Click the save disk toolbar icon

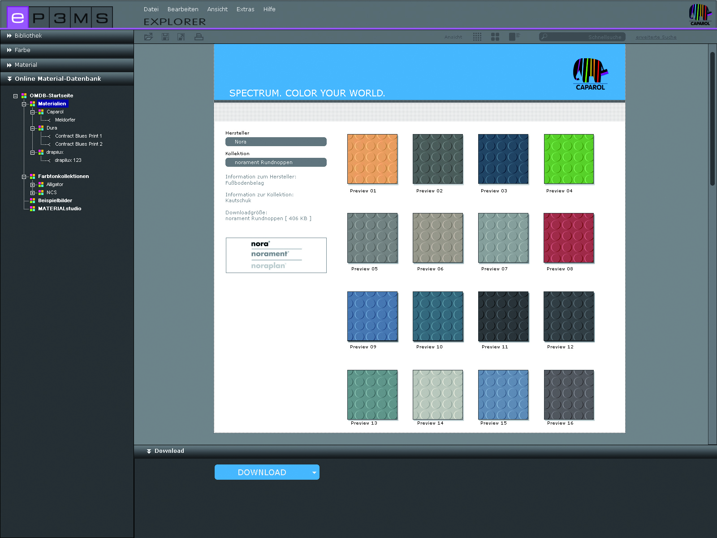165,37
